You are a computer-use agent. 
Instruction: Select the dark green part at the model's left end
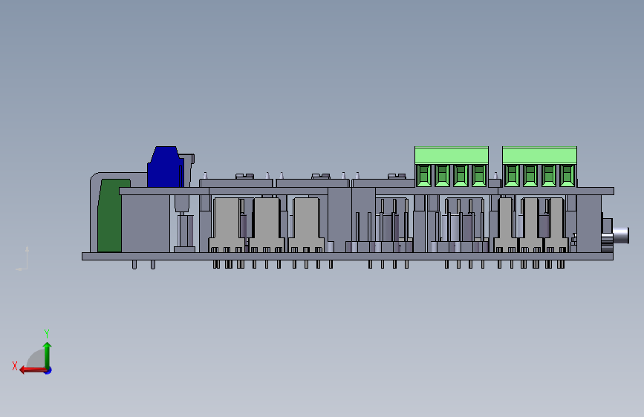[x=111, y=215]
